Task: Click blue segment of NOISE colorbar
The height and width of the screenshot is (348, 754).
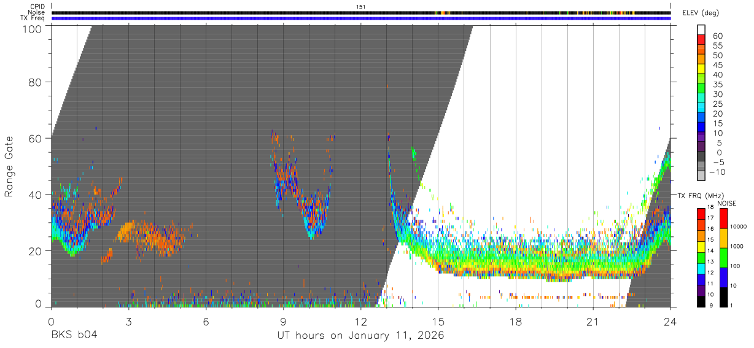Action: (x=723, y=277)
